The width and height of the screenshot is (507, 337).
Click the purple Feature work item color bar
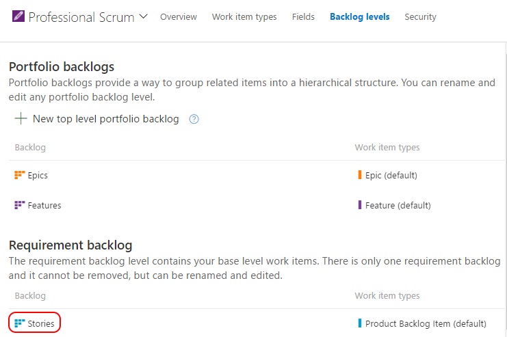tap(360, 205)
